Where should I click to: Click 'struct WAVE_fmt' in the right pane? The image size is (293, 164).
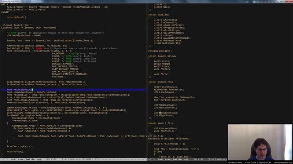point(158,15)
